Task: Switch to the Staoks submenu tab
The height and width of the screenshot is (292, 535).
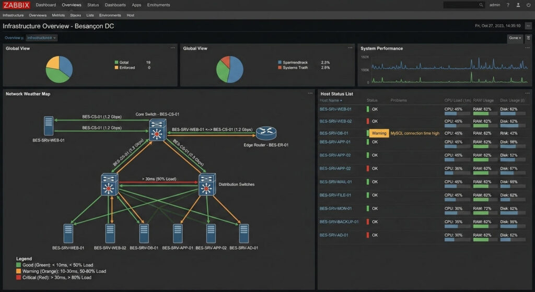Action: pos(75,15)
